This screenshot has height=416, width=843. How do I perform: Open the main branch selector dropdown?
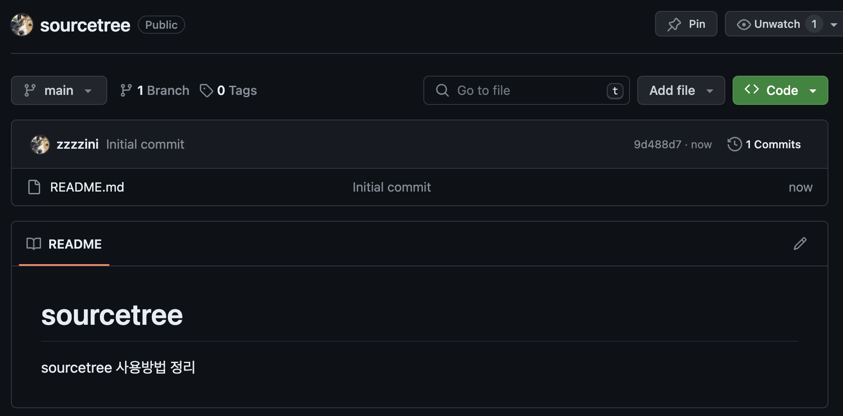click(59, 90)
